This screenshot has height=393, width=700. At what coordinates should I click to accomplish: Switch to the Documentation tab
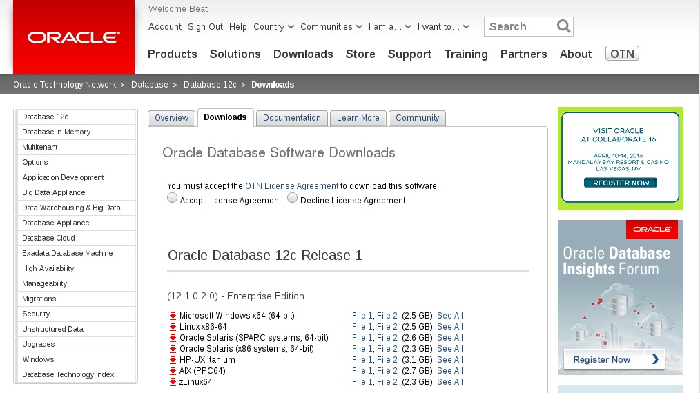(x=292, y=118)
